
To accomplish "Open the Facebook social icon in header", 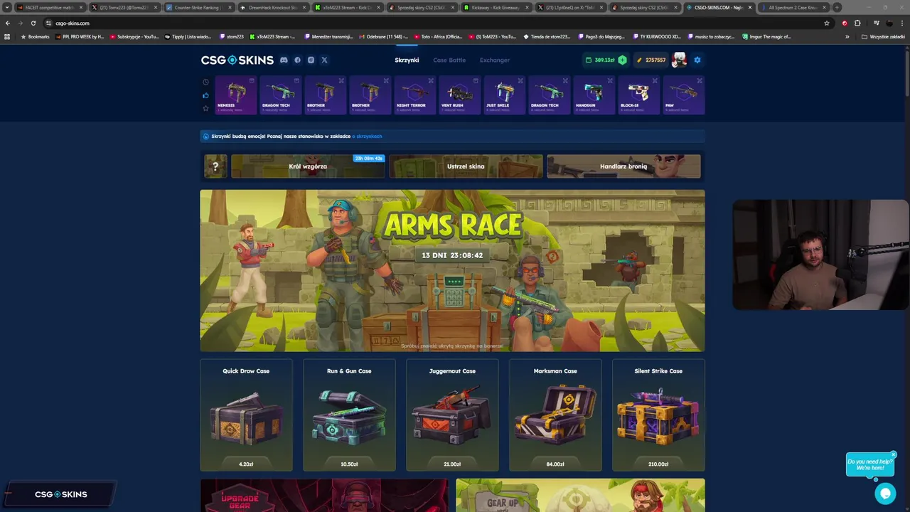I will click(297, 60).
